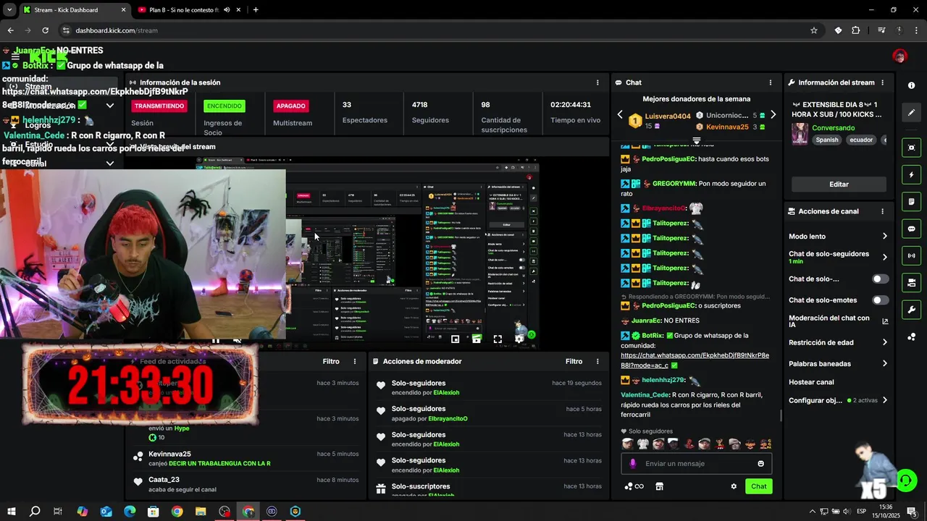927x521 pixels.
Task: Open Microsoft Edge from the taskbar
Action: tap(130, 512)
